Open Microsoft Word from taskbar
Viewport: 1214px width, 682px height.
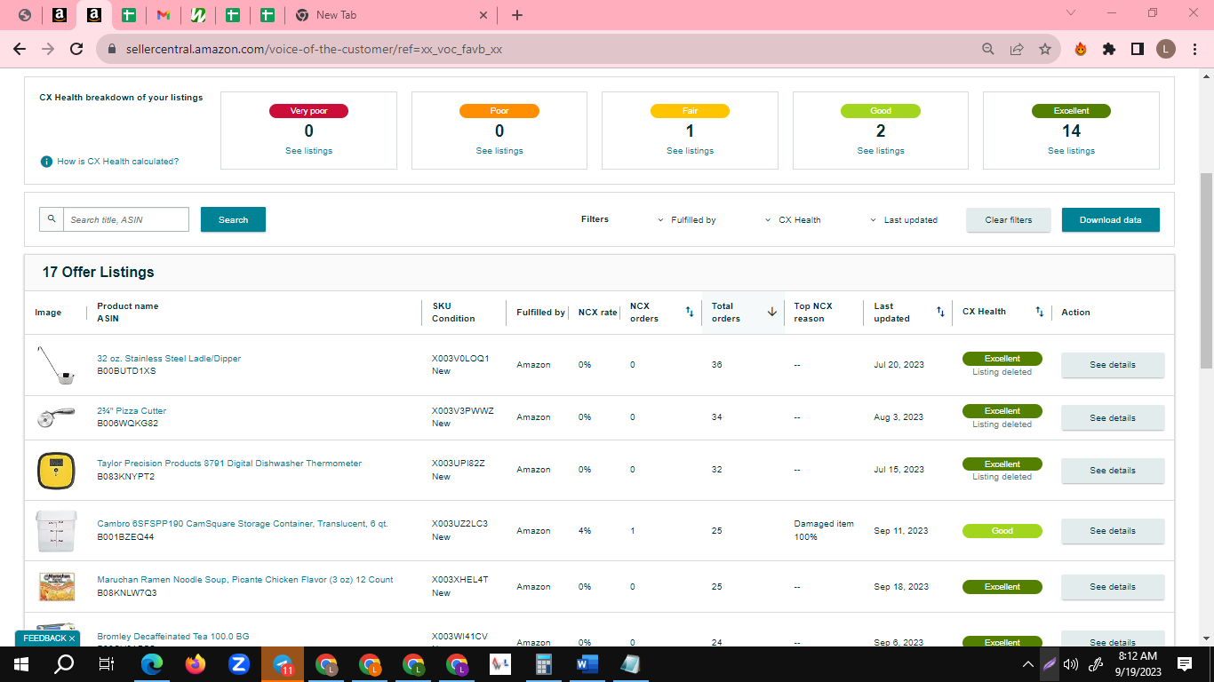point(587,664)
